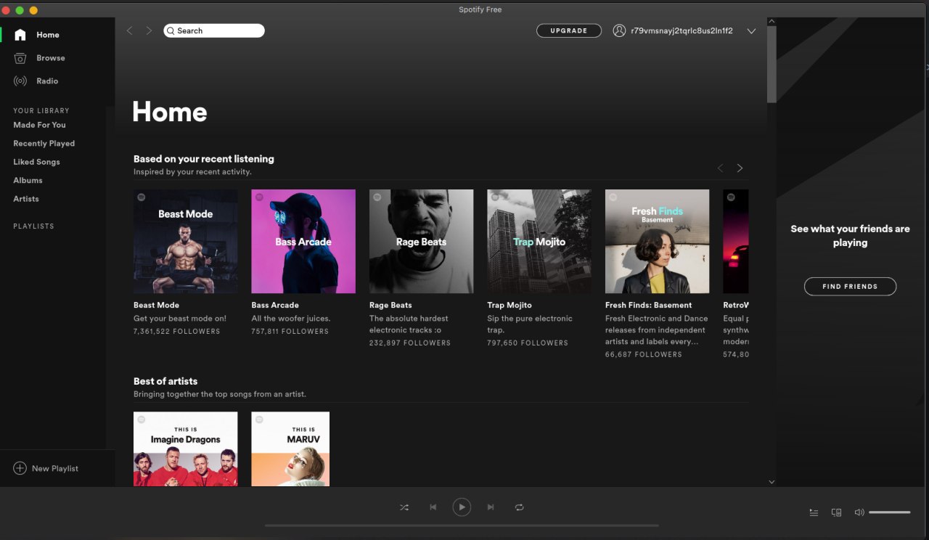929x540 pixels.
Task: Go to Made For You
Action: (39, 125)
